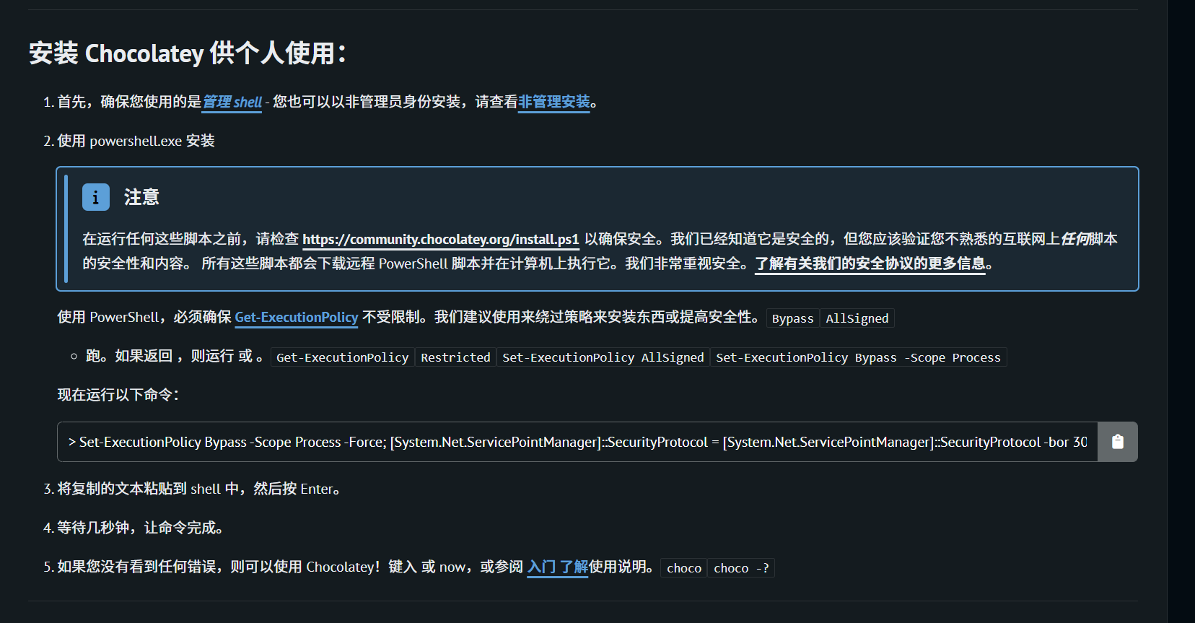Click Set-ExecutionPolicy Bypass -Scope Process snippet
The height and width of the screenshot is (623, 1195).
click(x=858, y=357)
